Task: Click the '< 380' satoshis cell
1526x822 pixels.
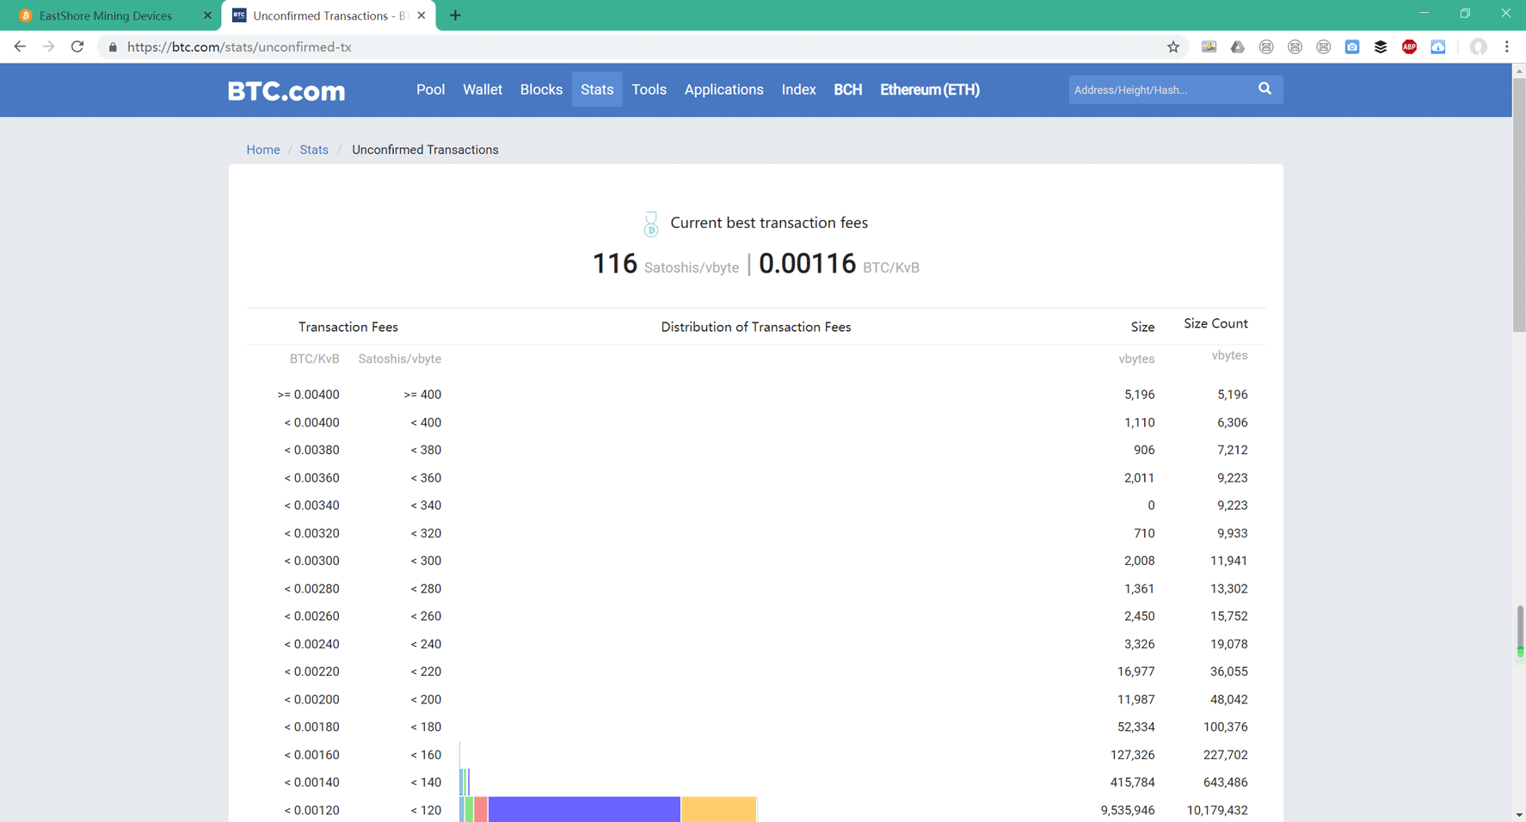Action: tap(426, 450)
